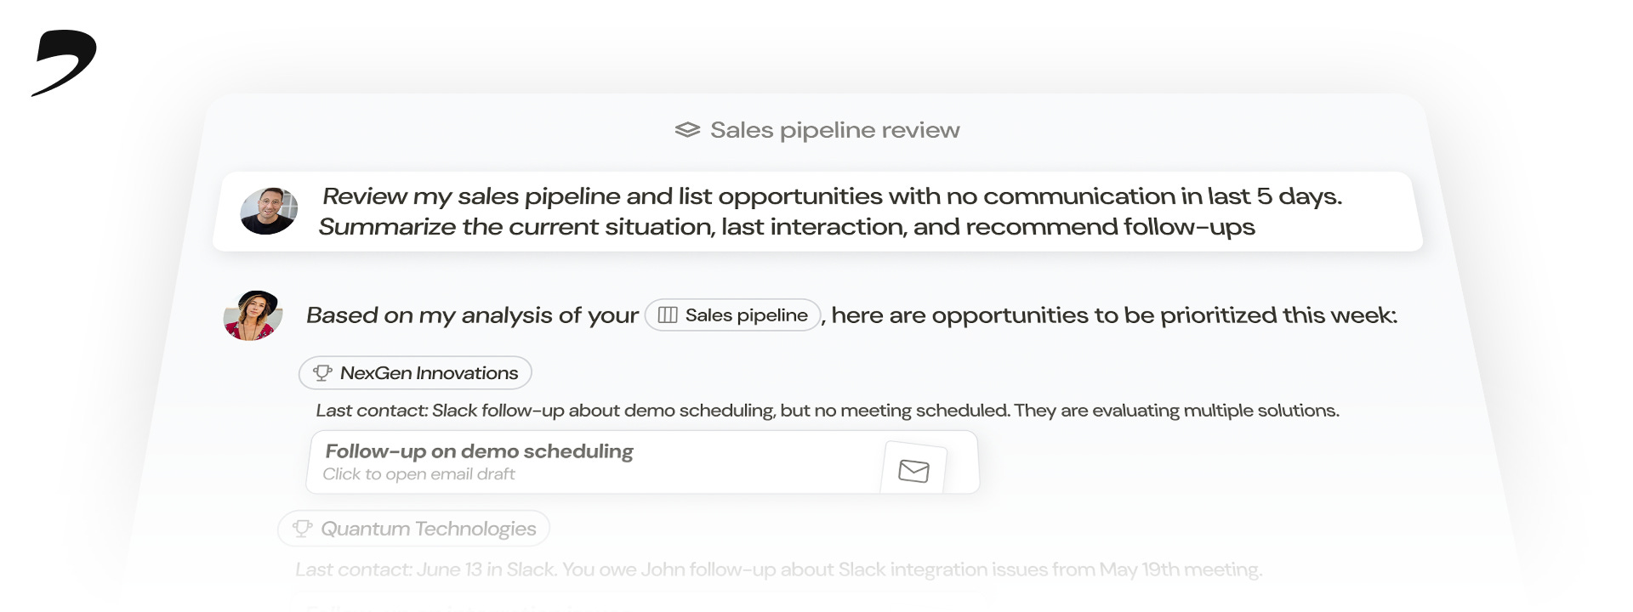
Task: Open the "Follow-up on demo scheduling" heading
Action: click(479, 451)
